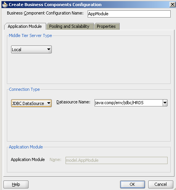The image size is (176, 190).
Task: Click the Middle Tier Server Type heading
Action: 30,35
